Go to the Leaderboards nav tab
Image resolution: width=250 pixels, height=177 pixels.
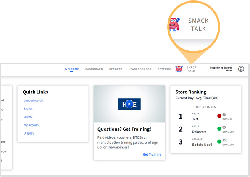pyautogui.click(x=140, y=69)
